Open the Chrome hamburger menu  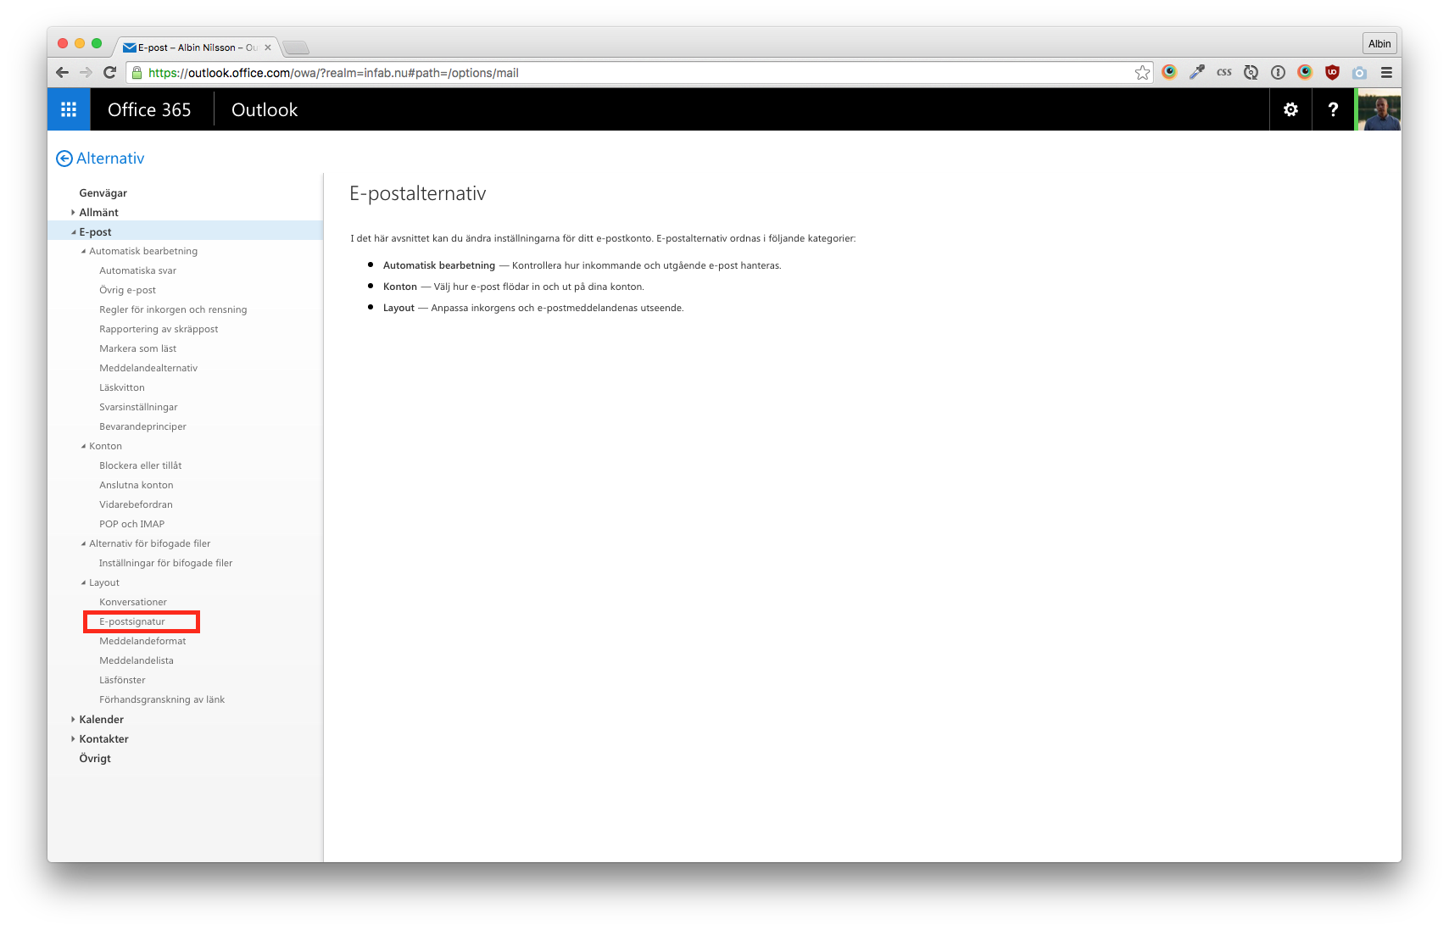pyautogui.click(x=1386, y=73)
